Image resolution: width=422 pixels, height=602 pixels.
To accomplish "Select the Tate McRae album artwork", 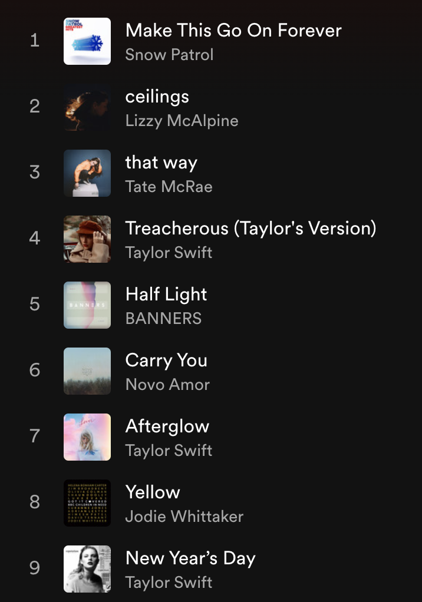I will tap(87, 173).
